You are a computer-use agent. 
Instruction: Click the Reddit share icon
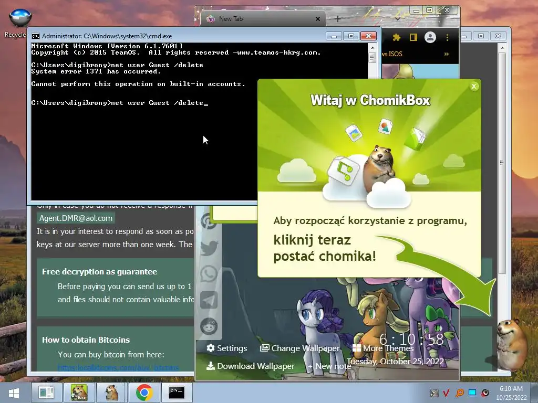[x=208, y=326]
